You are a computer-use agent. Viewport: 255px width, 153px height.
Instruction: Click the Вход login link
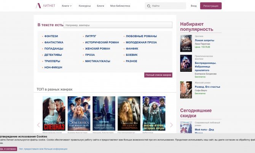click(x=193, y=6)
